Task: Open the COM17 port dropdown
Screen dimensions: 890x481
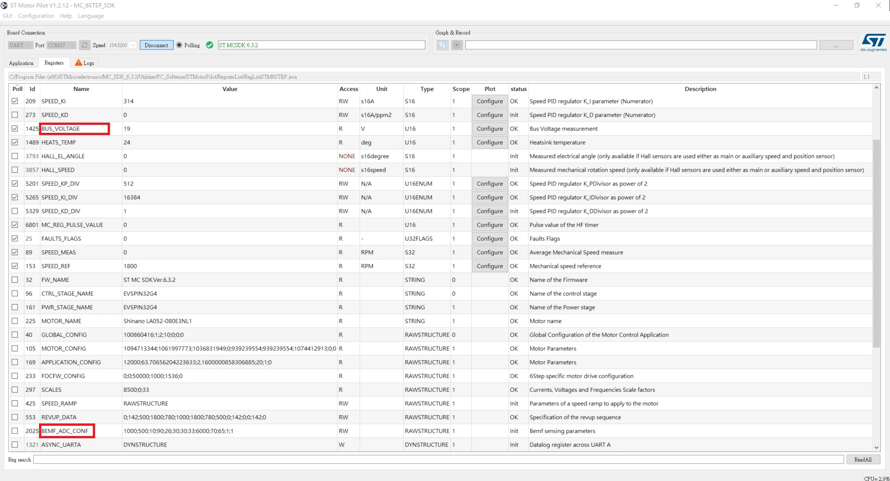Action: (61, 45)
